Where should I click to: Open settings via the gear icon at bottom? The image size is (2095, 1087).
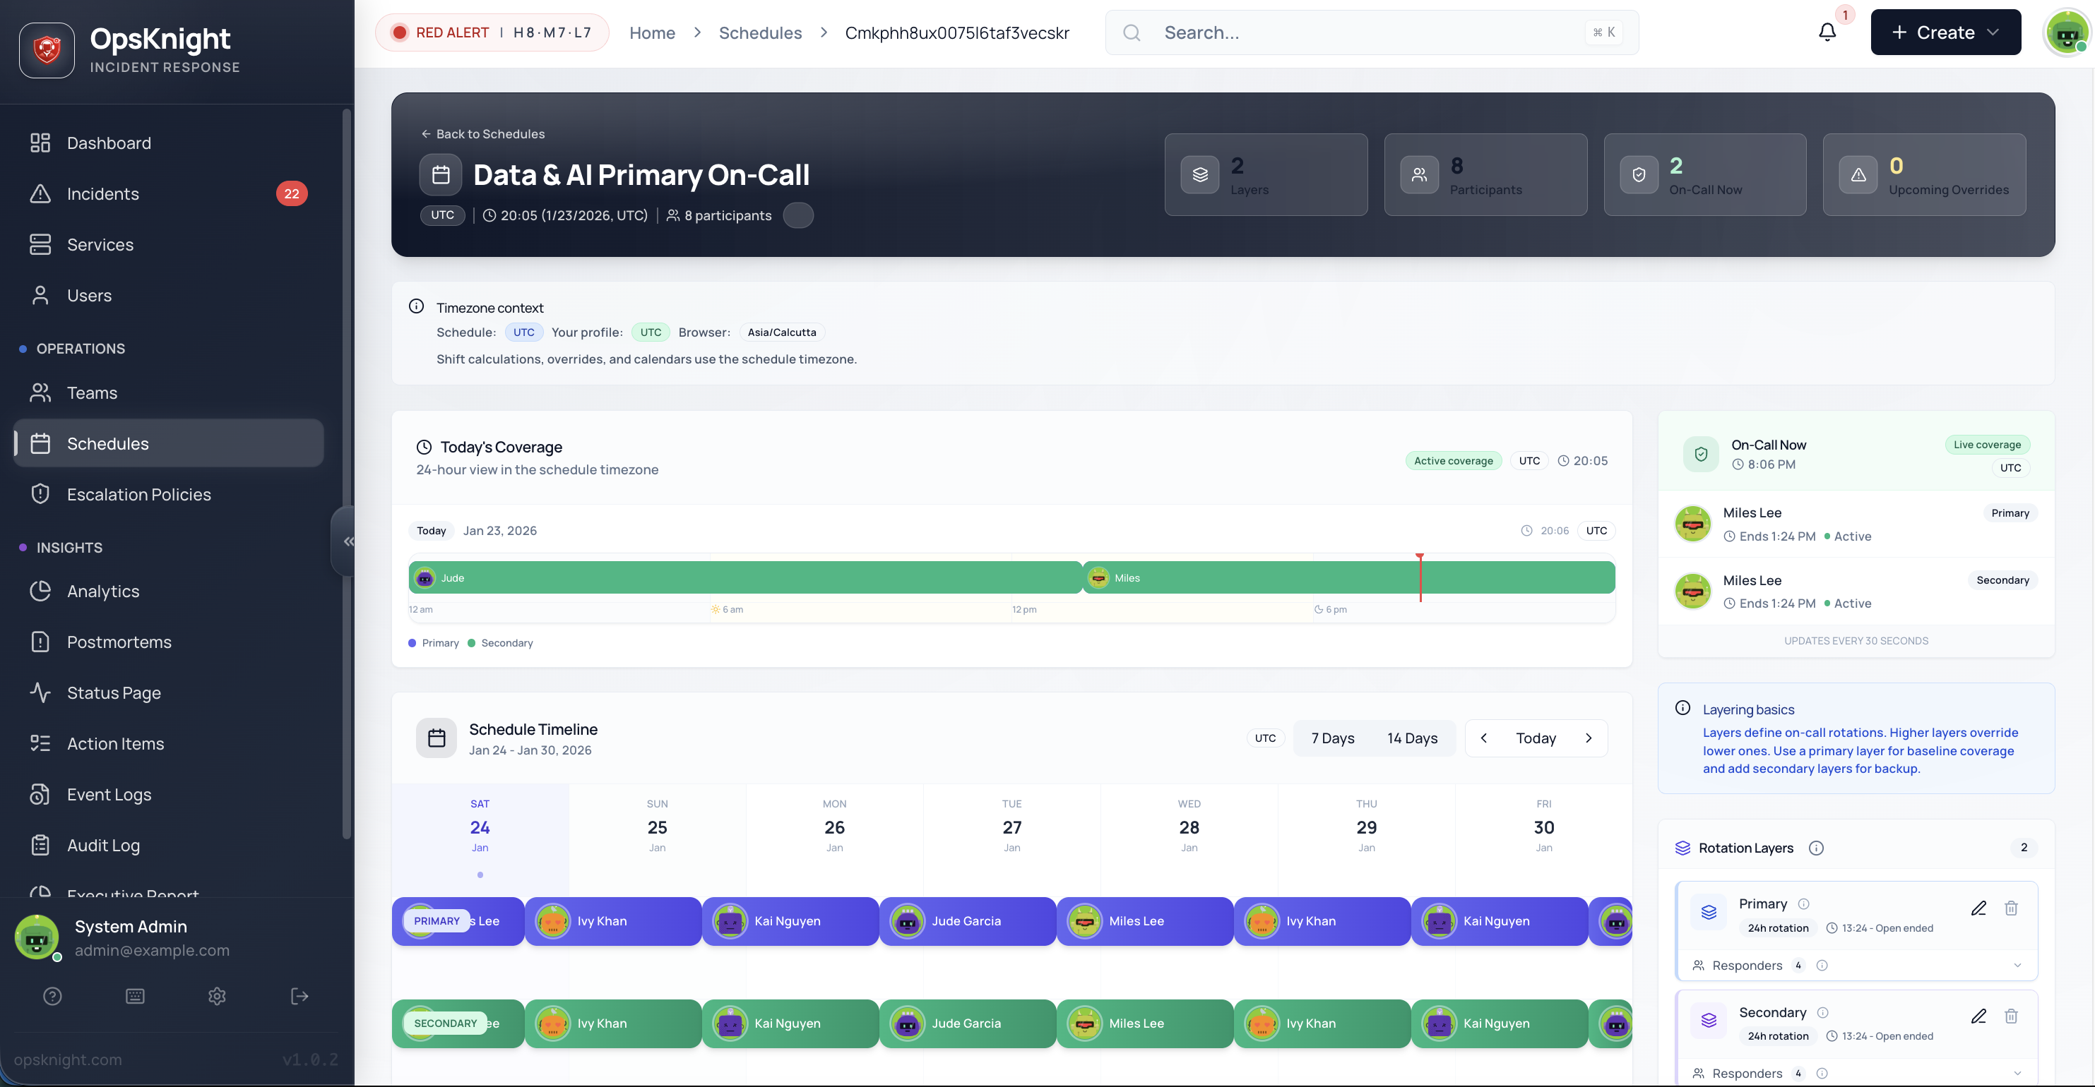coord(216,996)
